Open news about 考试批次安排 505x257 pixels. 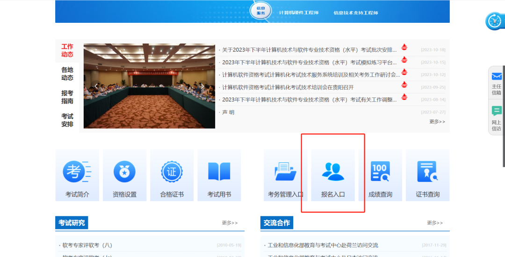coord(309,50)
